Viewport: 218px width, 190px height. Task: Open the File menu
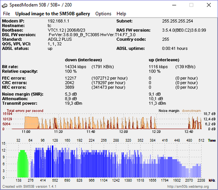click(x=6, y=14)
